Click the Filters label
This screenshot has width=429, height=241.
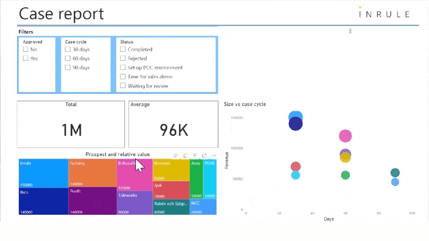point(26,32)
